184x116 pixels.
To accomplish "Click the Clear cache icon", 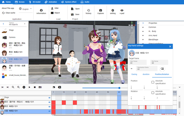I will tap(3, 13).
